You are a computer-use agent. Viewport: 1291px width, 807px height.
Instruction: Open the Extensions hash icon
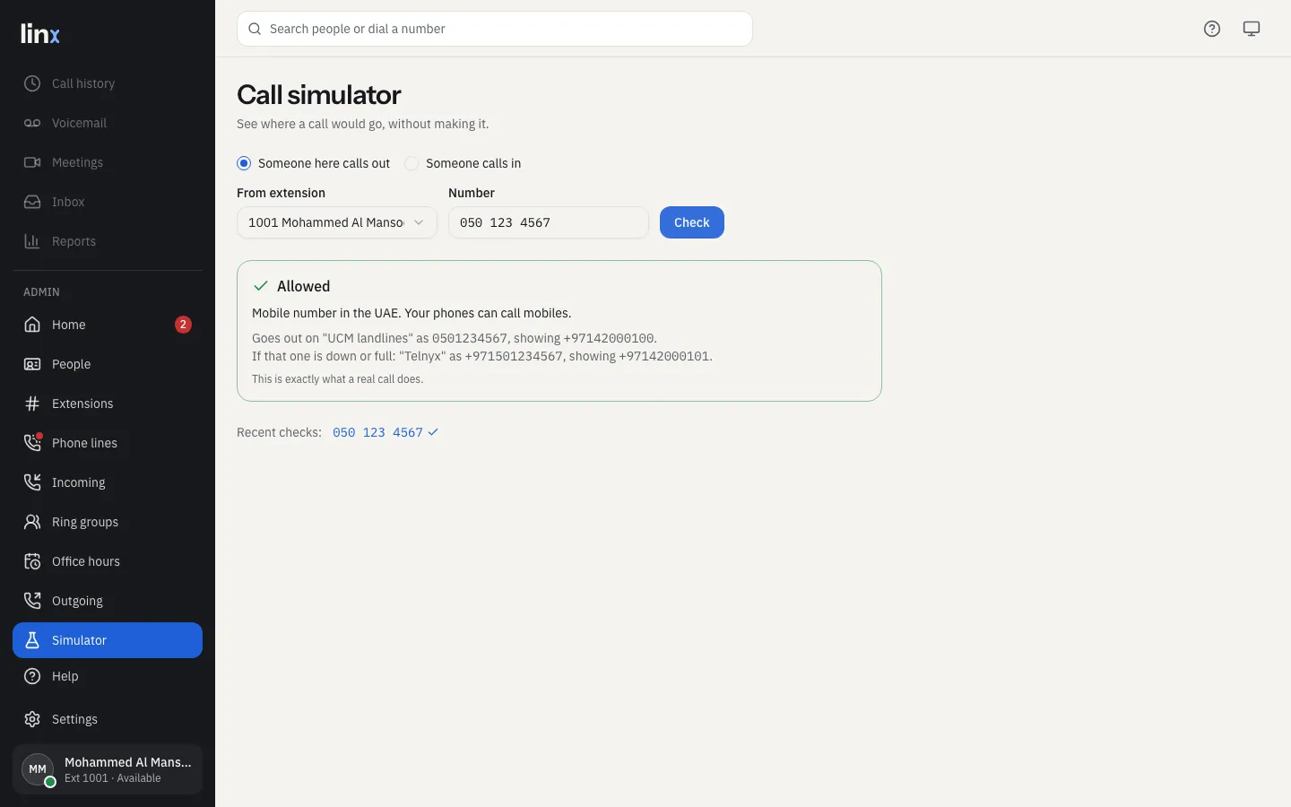click(32, 403)
